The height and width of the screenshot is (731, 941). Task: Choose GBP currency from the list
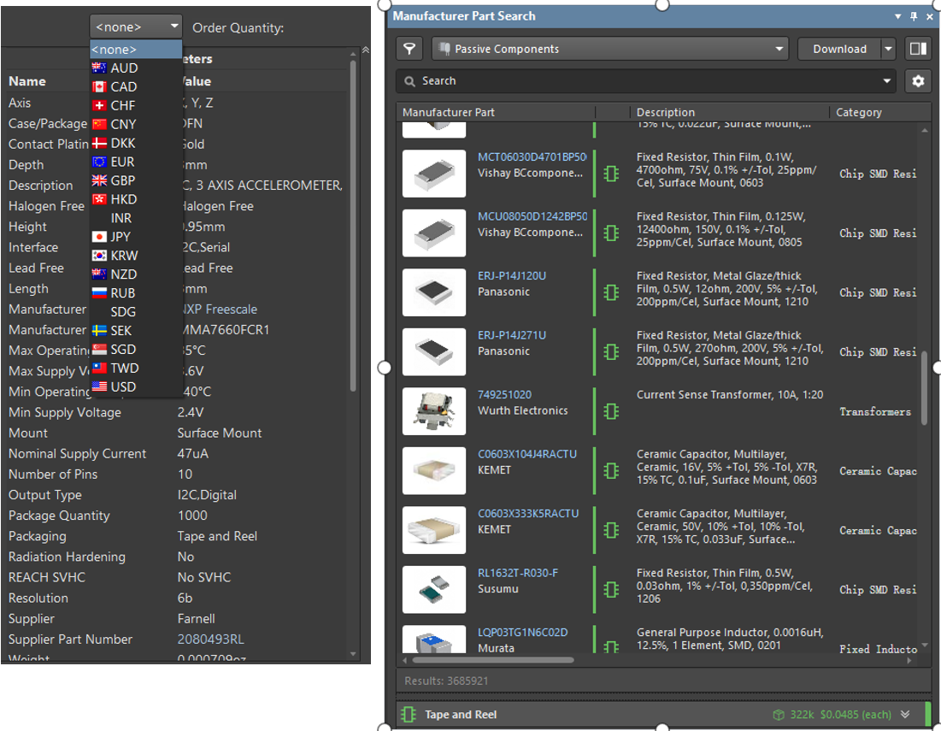coord(136,180)
